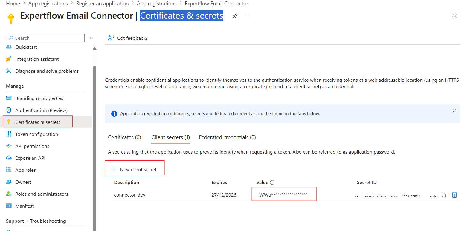Switch to the Certificates (0) tab
This screenshot has width=467, height=231.
tap(124, 137)
